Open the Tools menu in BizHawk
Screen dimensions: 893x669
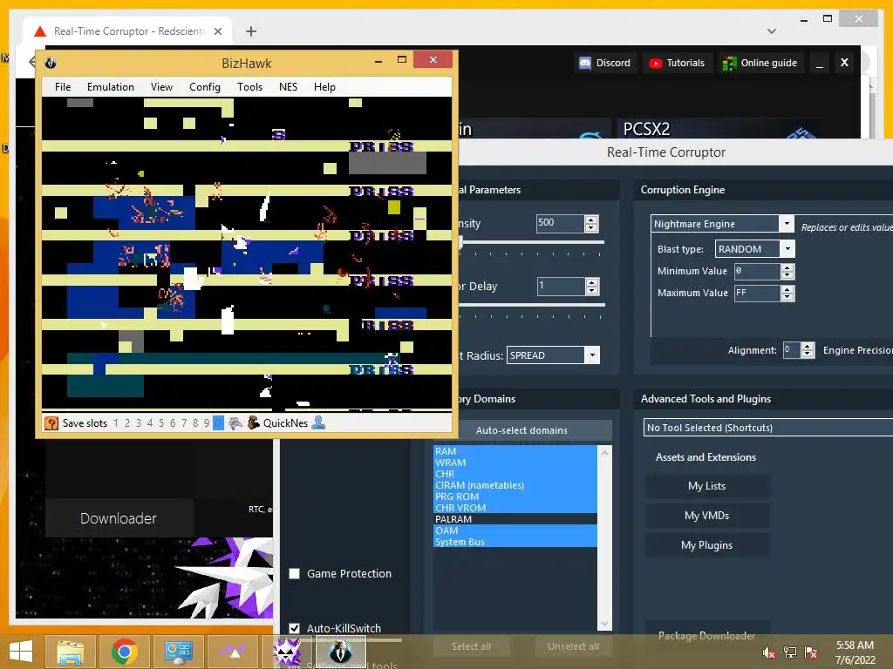249,87
